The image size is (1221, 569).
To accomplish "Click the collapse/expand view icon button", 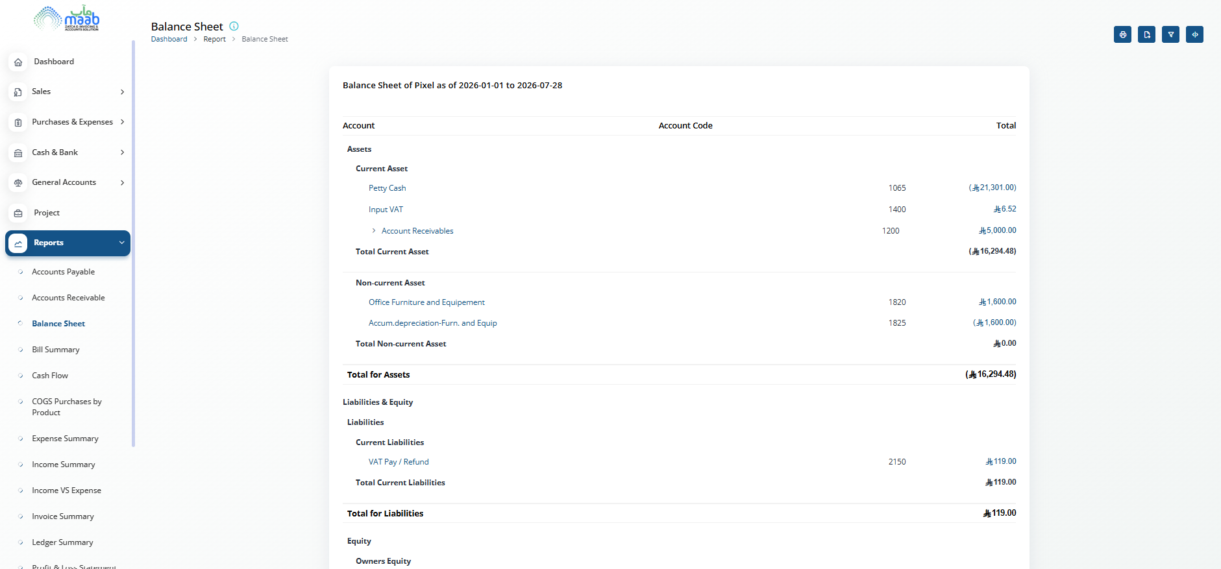I will click(1194, 34).
